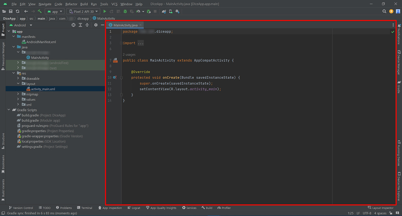Sync project with Gradle files icon
Screen dimensions: 402x216
tap(164, 11)
